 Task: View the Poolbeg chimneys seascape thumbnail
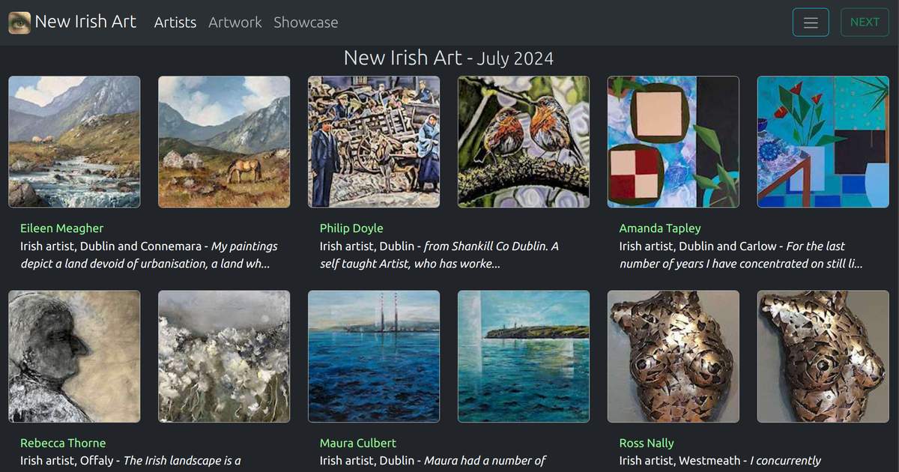[374, 356]
